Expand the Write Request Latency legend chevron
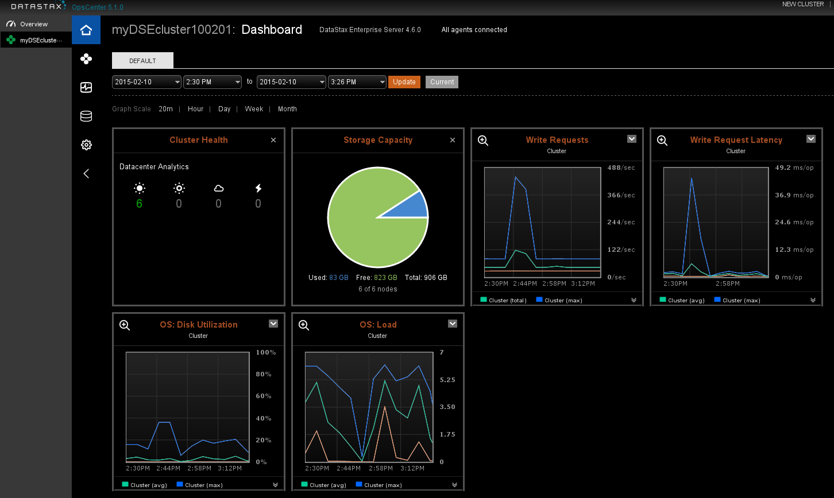The image size is (834, 498). pos(813,300)
